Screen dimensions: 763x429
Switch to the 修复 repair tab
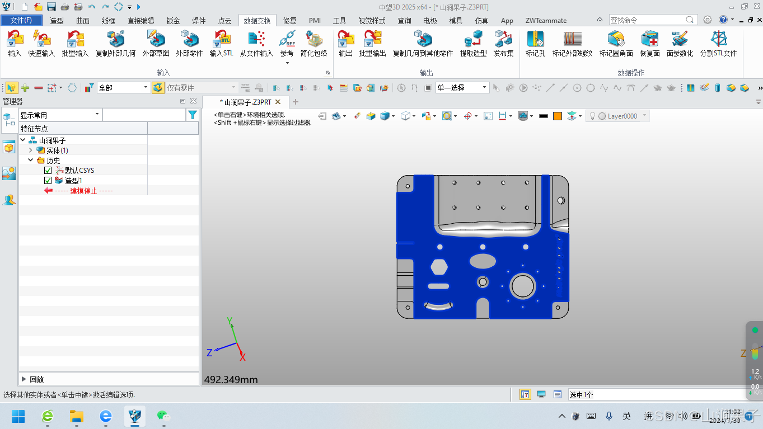289,20
